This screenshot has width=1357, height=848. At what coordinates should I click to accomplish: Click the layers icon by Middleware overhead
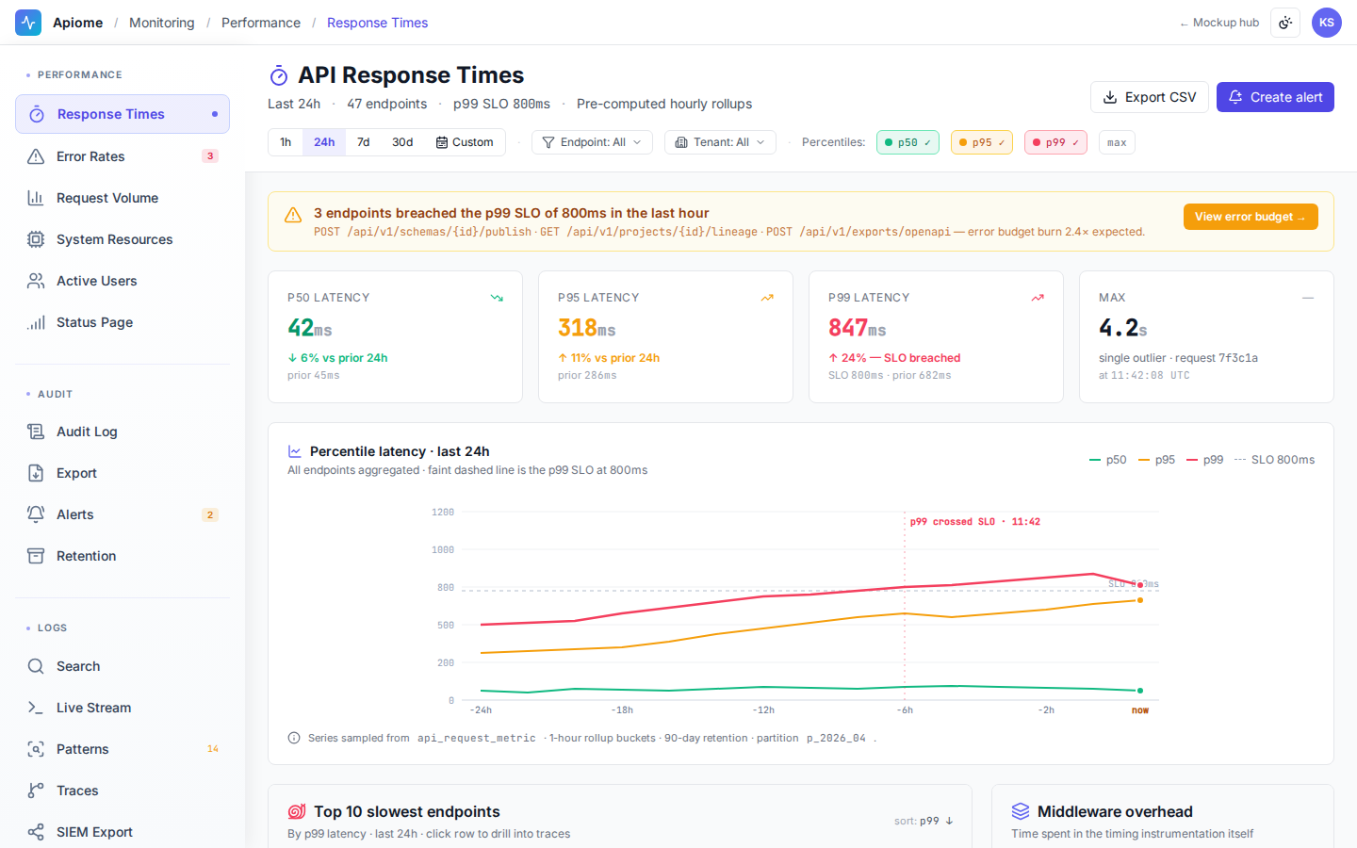click(1021, 811)
